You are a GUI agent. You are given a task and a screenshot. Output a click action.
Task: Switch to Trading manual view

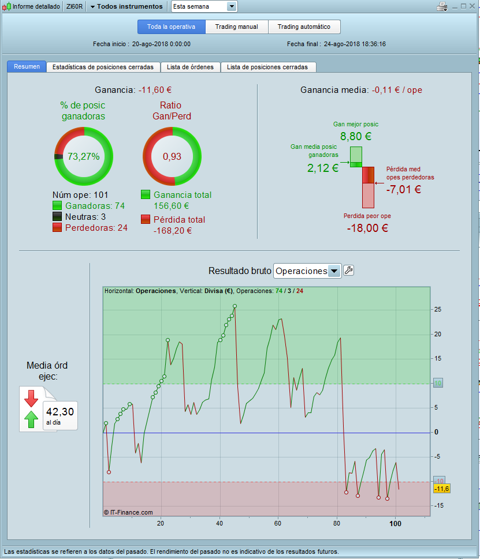click(237, 27)
